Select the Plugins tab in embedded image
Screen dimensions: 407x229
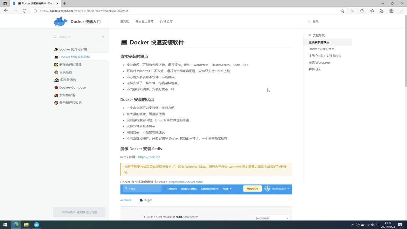point(146,200)
